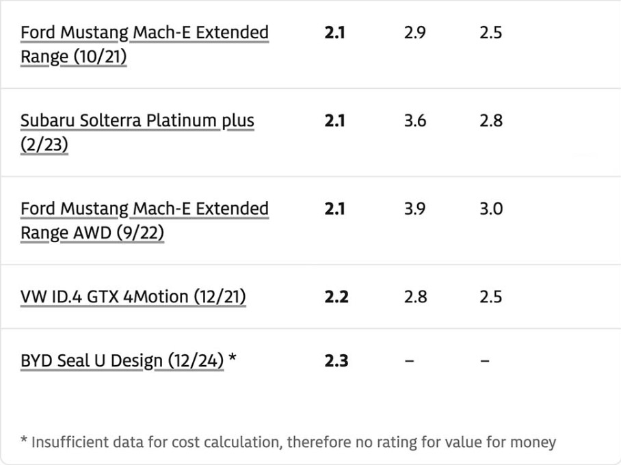
Task: Click the 2.5 score in Mustang Mach-E (10/21) row
Action: point(490,32)
